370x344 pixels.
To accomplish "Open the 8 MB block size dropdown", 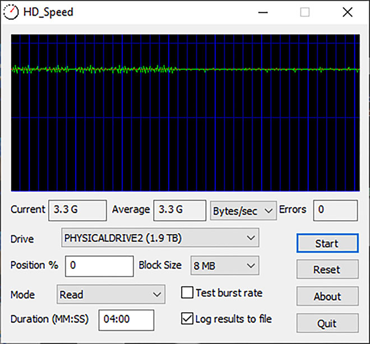I will coord(225,266).
